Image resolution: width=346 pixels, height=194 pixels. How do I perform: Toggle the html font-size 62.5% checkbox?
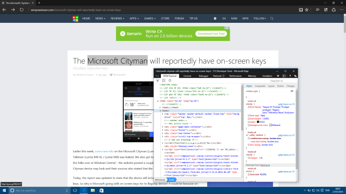[249, 174]
